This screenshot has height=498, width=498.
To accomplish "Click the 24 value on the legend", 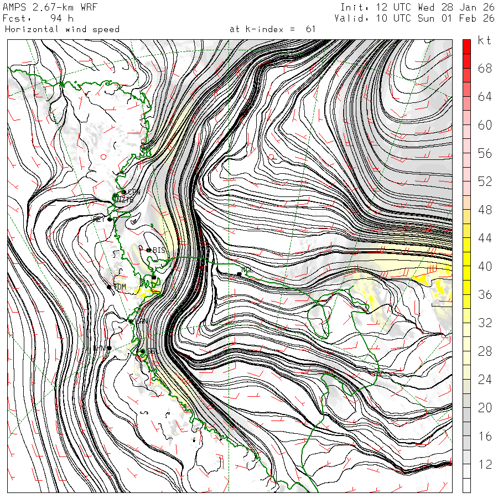I will click(x=485, y=380).
